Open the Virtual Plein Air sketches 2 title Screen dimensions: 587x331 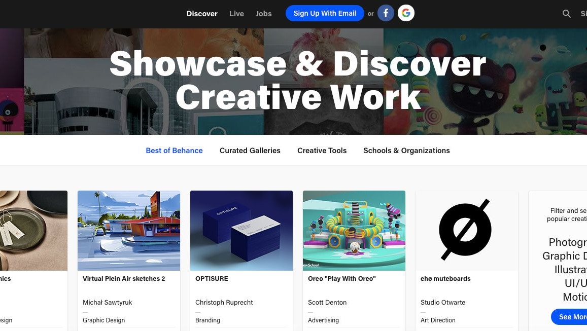tap(124, 279)
